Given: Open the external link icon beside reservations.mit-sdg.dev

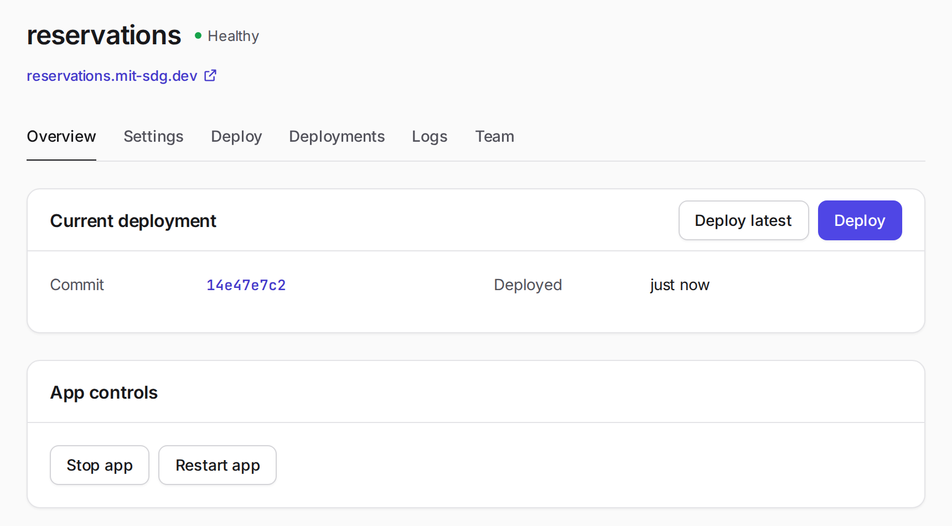Looking at the screenshot, I should click(x=210, y=75).
